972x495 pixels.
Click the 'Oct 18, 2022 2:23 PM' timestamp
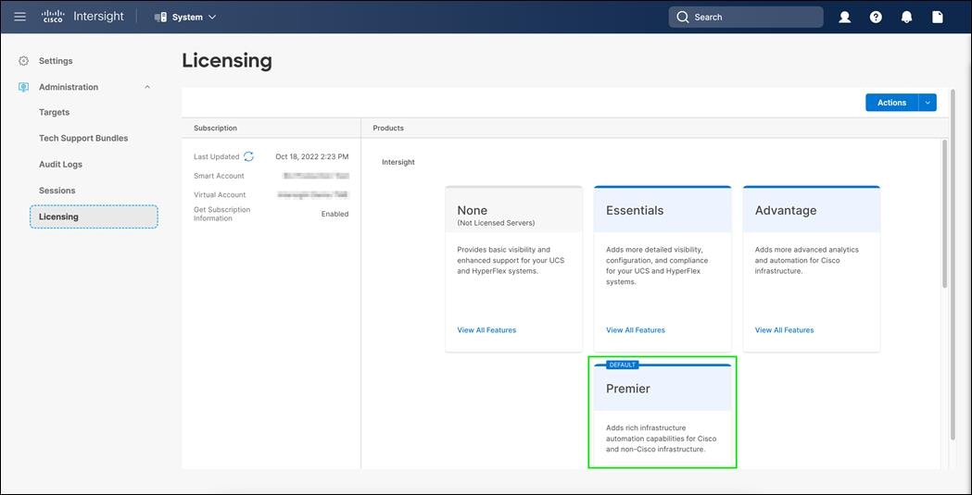click(312, 156)
